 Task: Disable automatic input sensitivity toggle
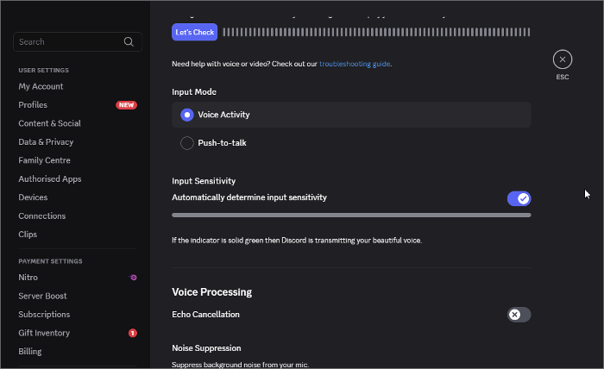(x=519, y=198)
